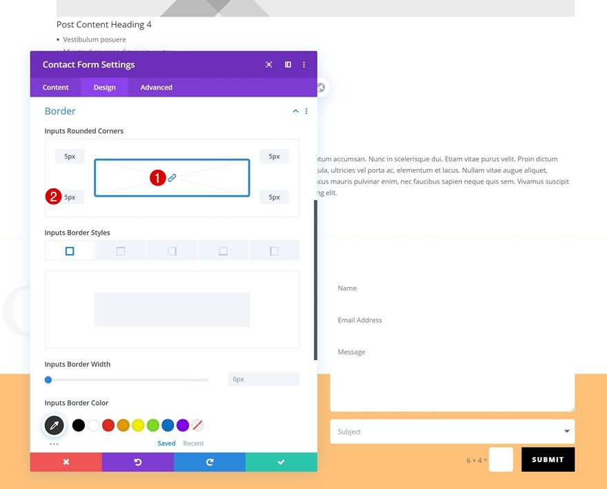The width and height of the screenshot is (607, 489).
Task: Switch to the Advanced tab
Action: pyautogui.click(x=155, y=87)
